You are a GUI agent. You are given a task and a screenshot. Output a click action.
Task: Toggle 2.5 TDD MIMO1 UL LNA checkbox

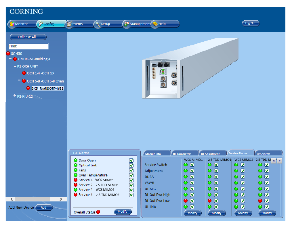pos(216,207)
